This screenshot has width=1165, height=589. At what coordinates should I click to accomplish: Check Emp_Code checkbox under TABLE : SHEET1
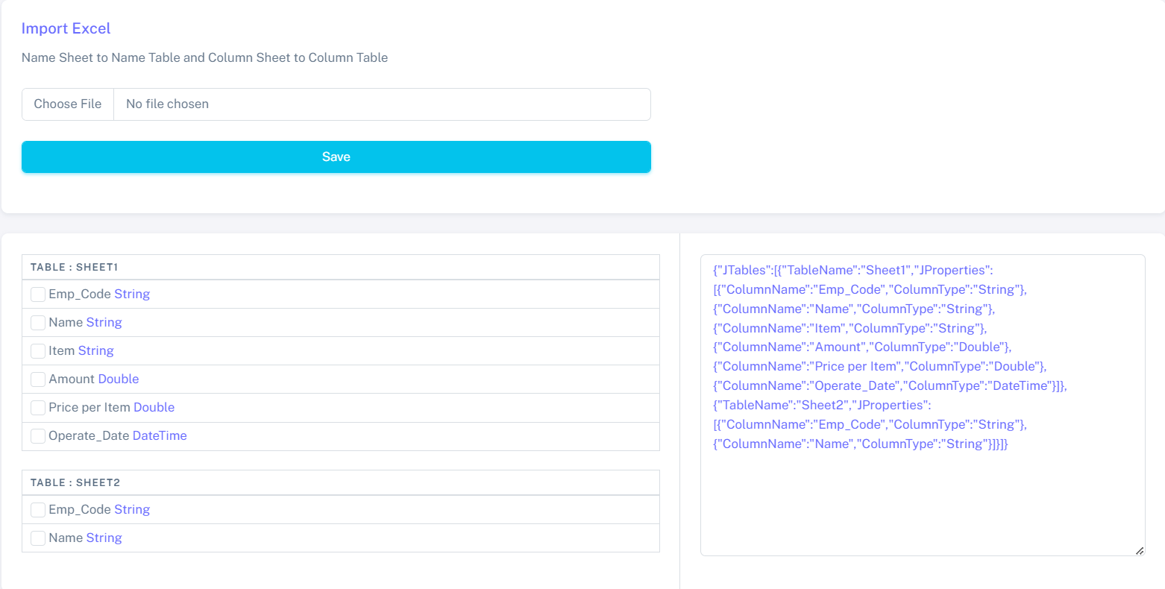pos(38,294)
